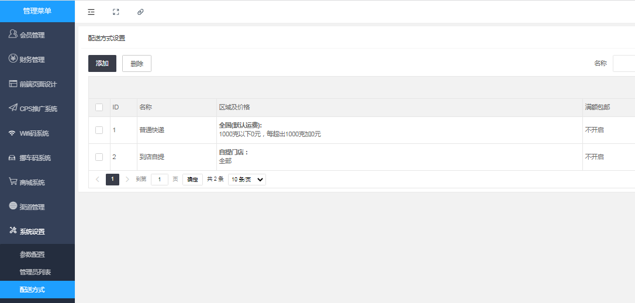Select 配送方式 submenu item
The width and height of the screenshot is (635, 303).
(37, 290)
